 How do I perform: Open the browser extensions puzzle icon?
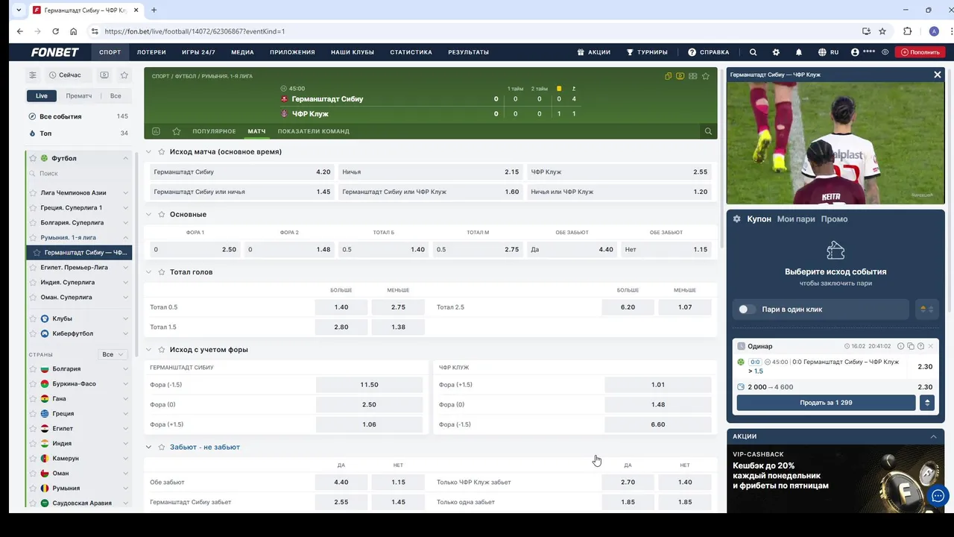point(907,31)
